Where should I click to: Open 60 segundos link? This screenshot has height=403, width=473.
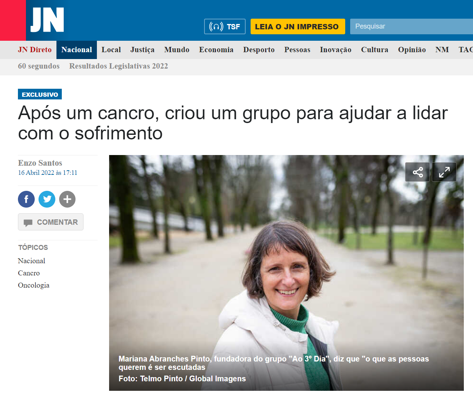[39, 66]
